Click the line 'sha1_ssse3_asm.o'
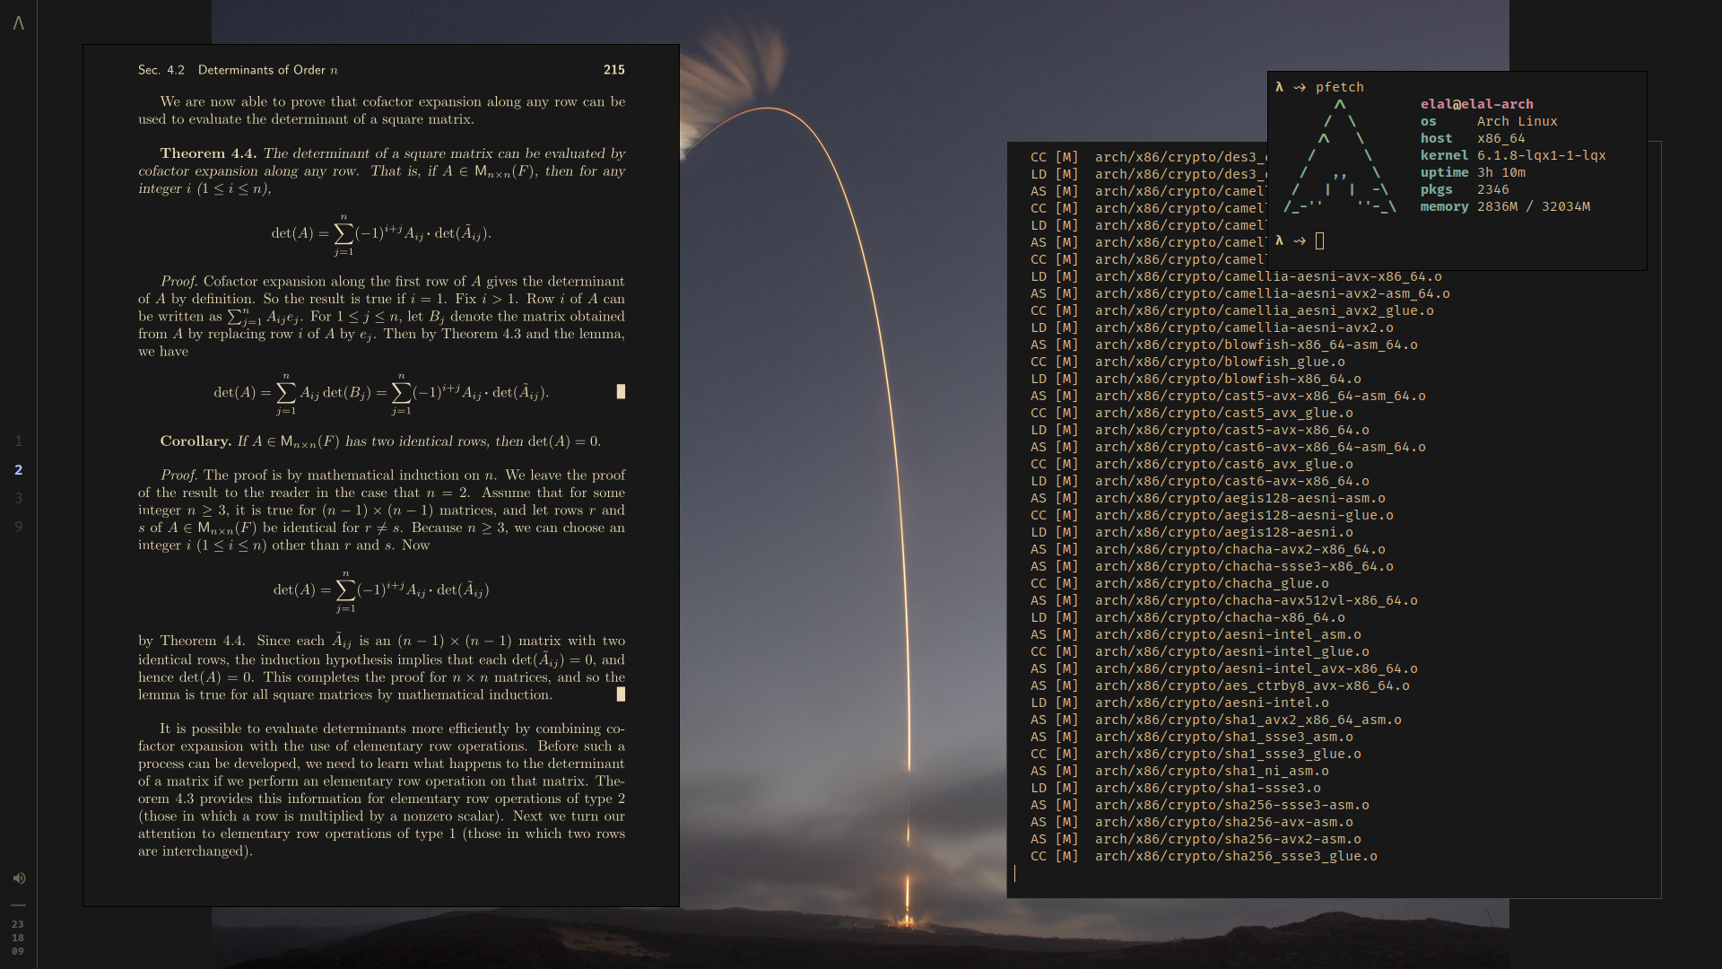The width and height of the screenshot is (1722, 969). (x=1192, y=737)
